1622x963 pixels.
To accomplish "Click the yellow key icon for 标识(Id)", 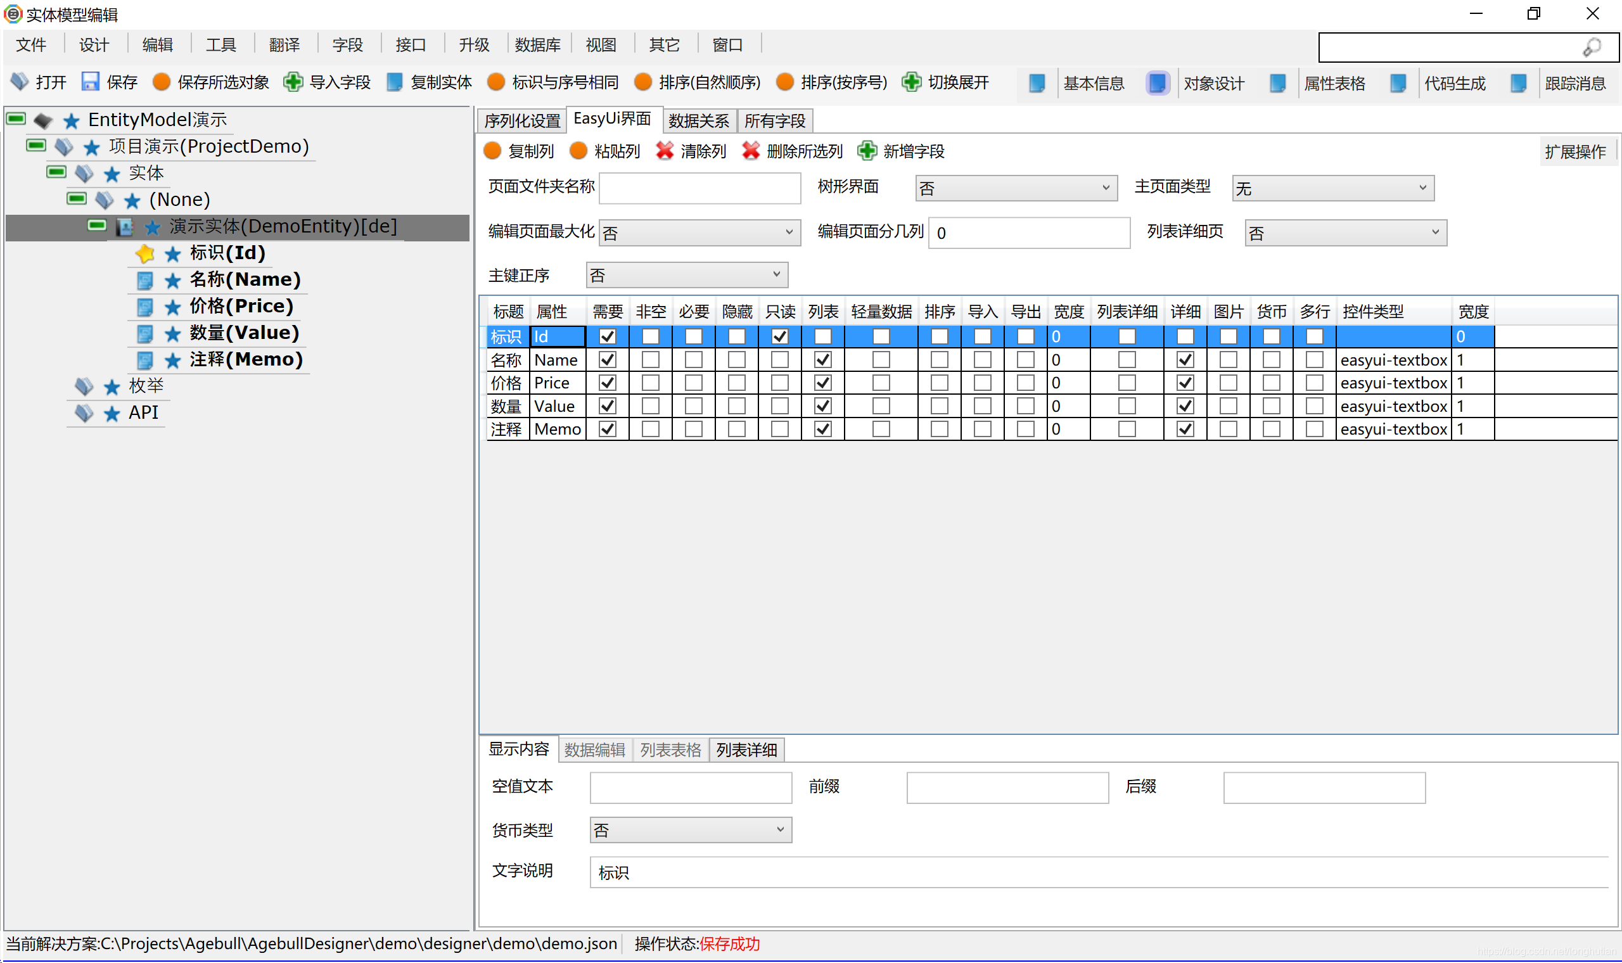I will tap(145, 253).
